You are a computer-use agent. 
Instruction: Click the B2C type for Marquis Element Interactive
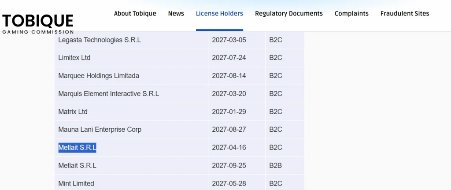tap(276, 93)
